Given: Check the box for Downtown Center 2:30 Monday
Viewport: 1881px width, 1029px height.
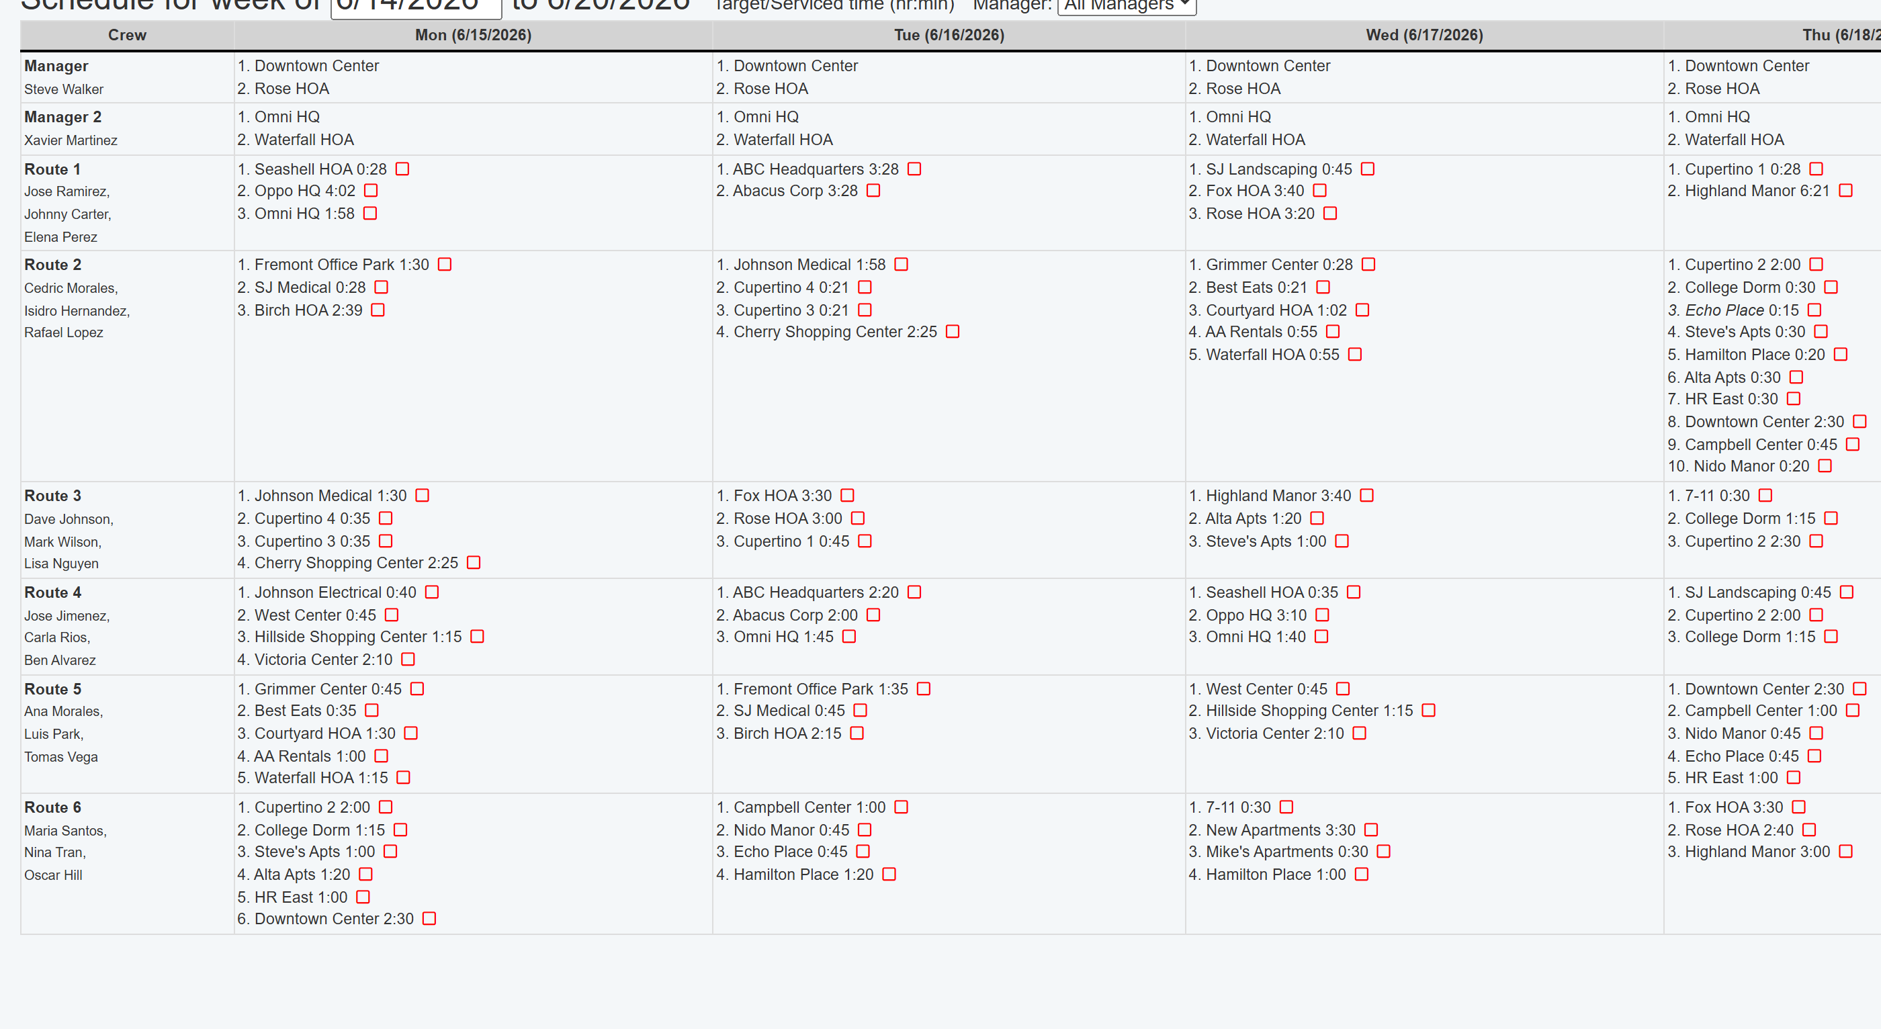Looking at the screenshot, I should coord(429,919).
